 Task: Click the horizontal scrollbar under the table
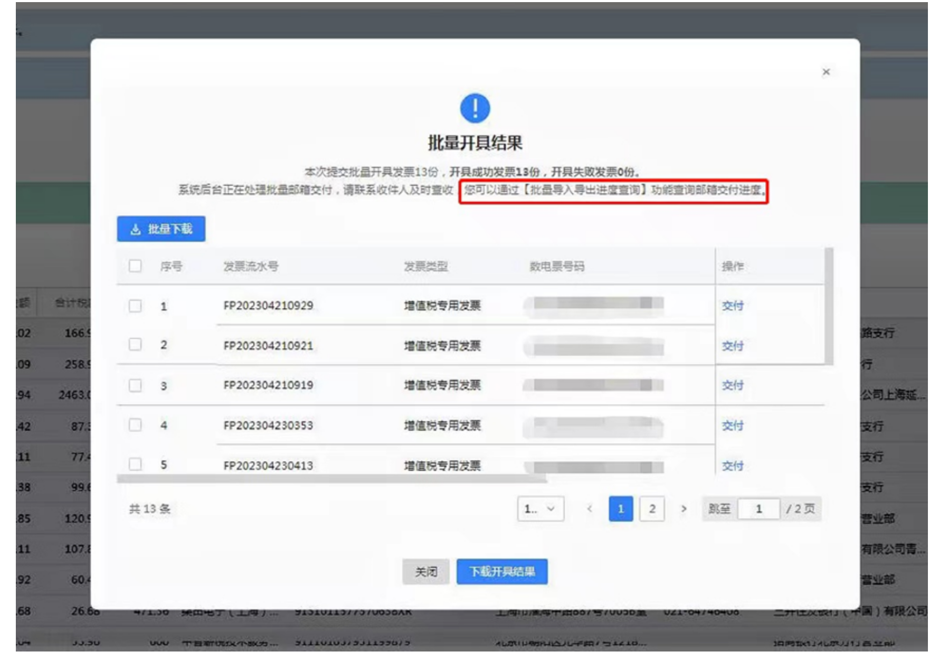pos(331,479)
